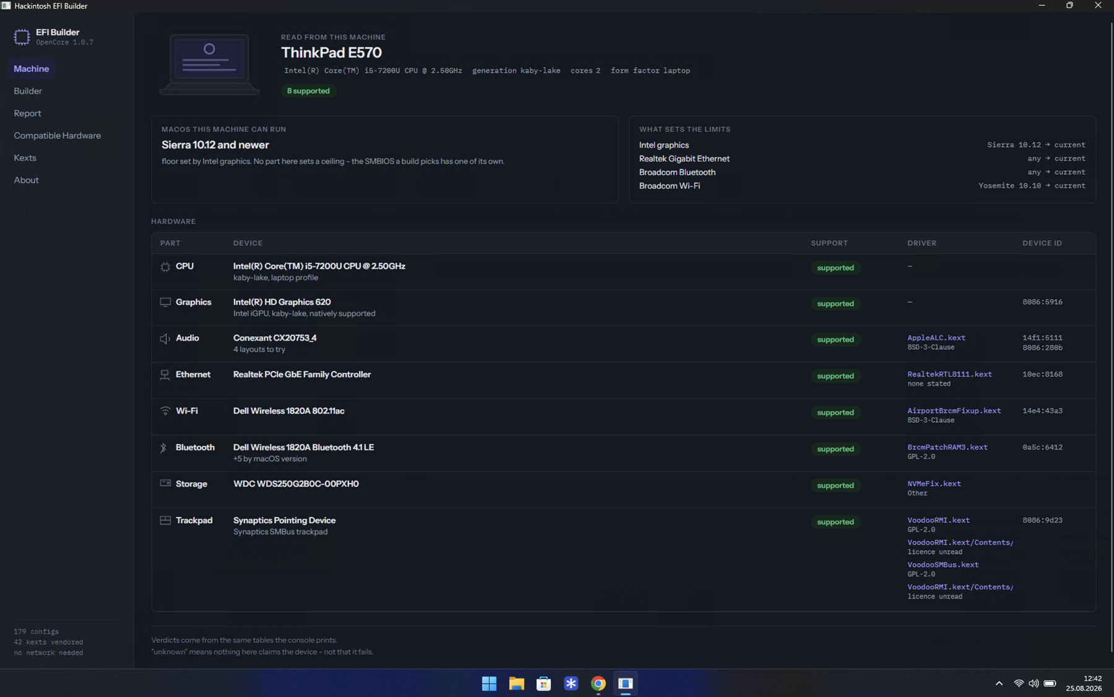1114x697 pixels.
Task: Open File Explorer from the taskbar
Action: tap(516, 683)
